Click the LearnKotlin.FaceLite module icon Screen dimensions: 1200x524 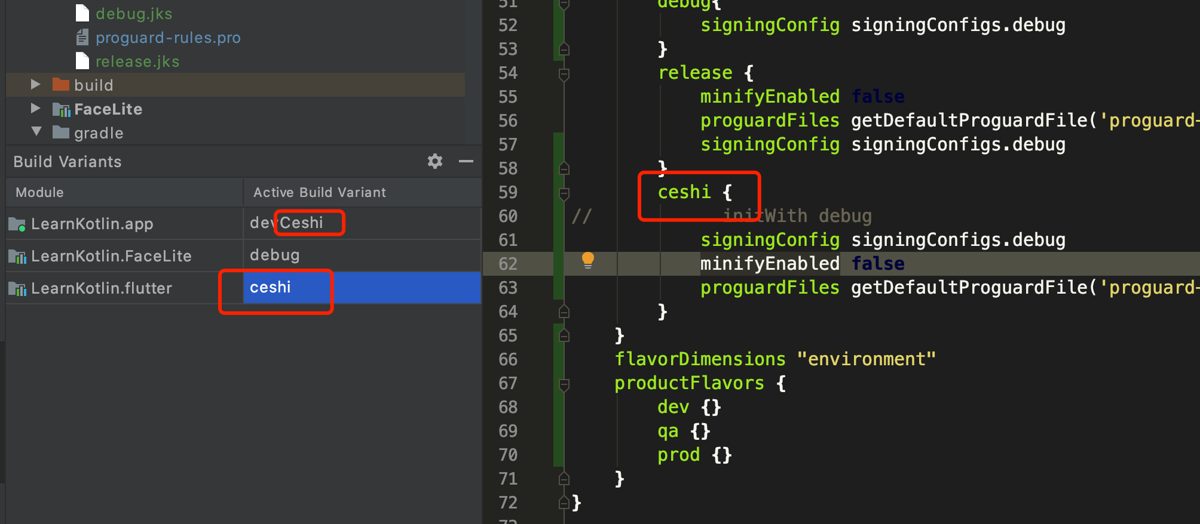click(x=17, y=257)
